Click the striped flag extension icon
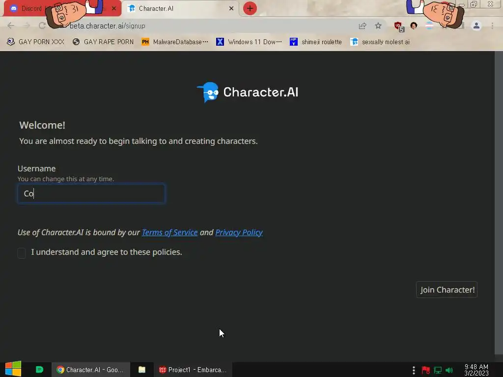Viewport: 503px width, 377px height. pyautogui.click(x=429, y=26)
